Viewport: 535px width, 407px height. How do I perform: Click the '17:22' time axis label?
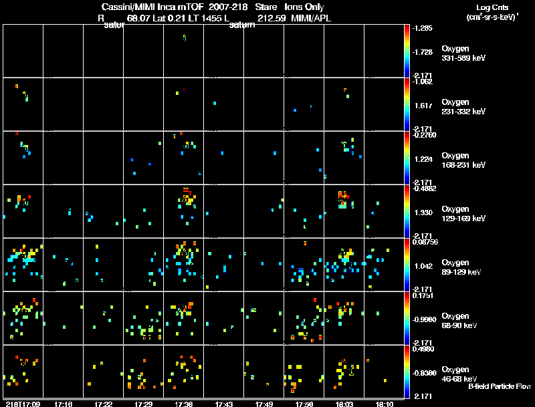[104, 404]
